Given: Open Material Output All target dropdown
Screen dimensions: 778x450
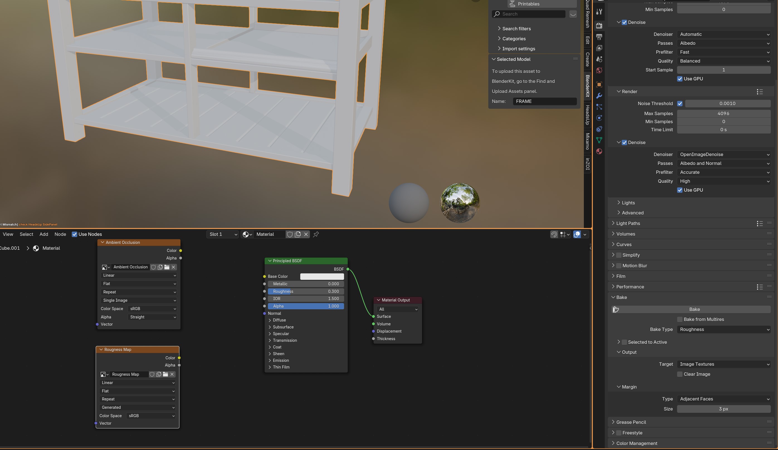Looking at the screenshot, I should click(x=398, y=309).
